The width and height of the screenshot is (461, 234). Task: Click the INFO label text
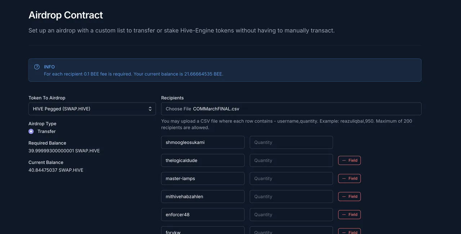(49, 67)
